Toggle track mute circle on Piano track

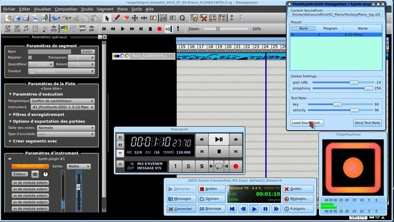click(x=122, y=56)
